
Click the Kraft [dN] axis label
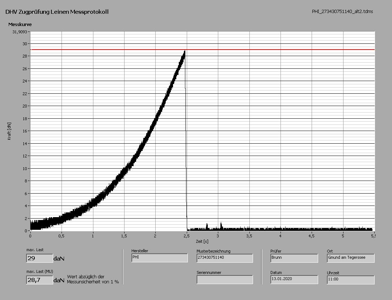pos(9,131)
